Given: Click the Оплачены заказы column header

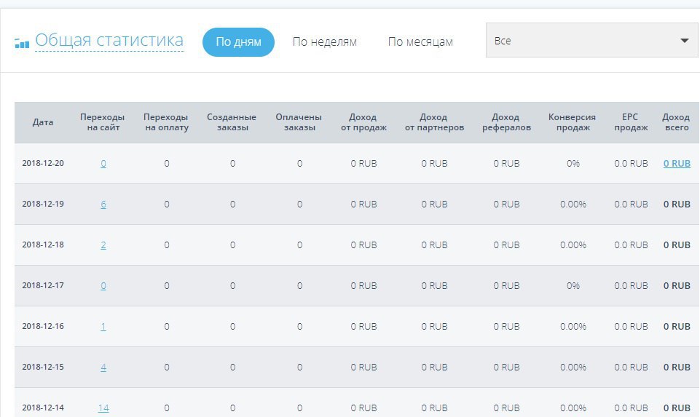Looking at the screenshot, I should 299,122.
